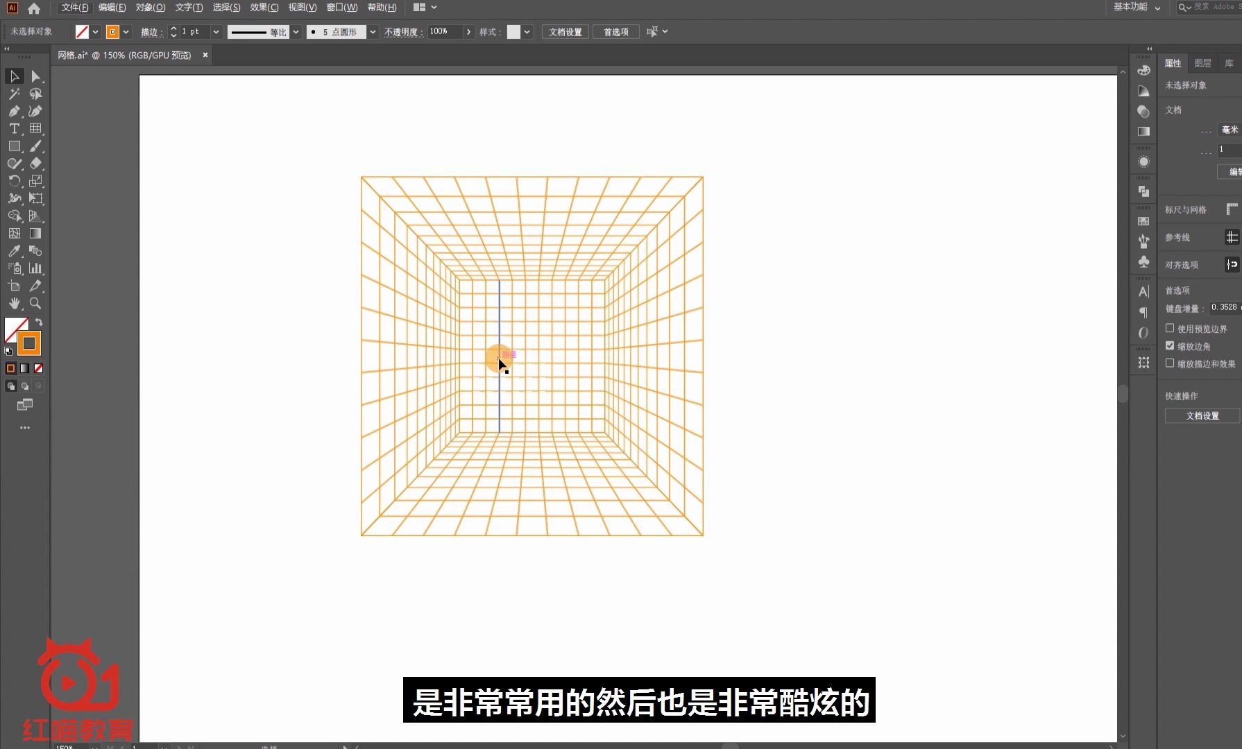The width and height of the screenshot is (1242, 749).
Task: Switch to the 图层 panel tab
Action: [x=1202, y=63]
